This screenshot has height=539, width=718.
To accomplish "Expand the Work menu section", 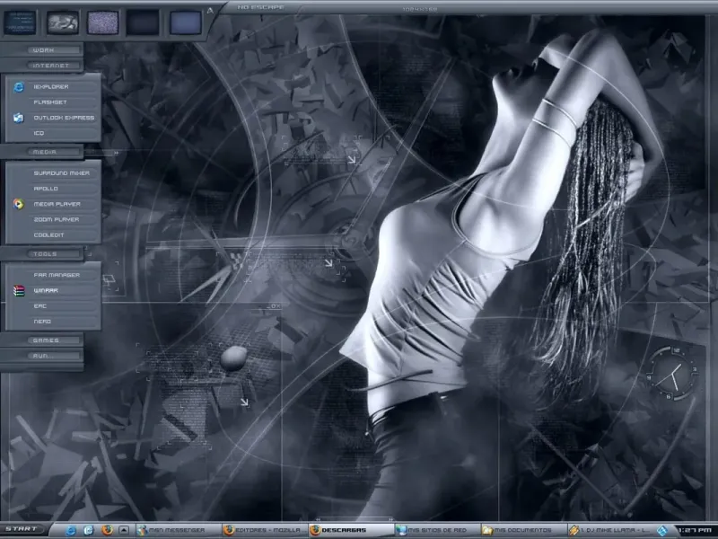I will 43,50.
